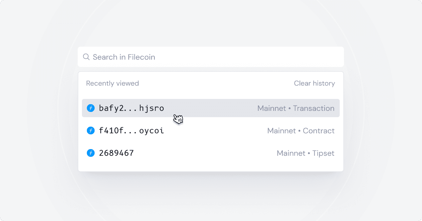The width and height of the screenshot is (422, 221).
Task: Click the Recently viewed heading
Action: [x=113, y=83]
